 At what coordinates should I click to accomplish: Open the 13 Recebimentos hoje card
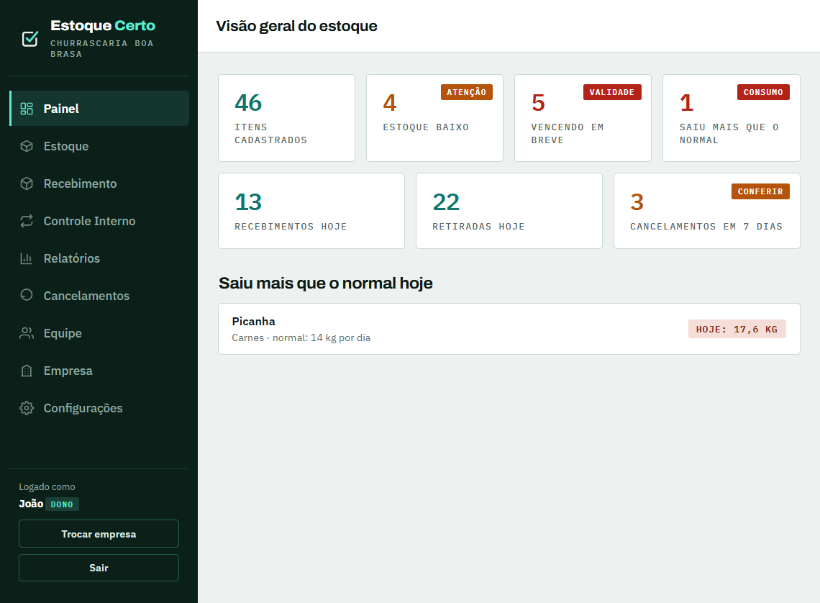(x=311, y=211)
